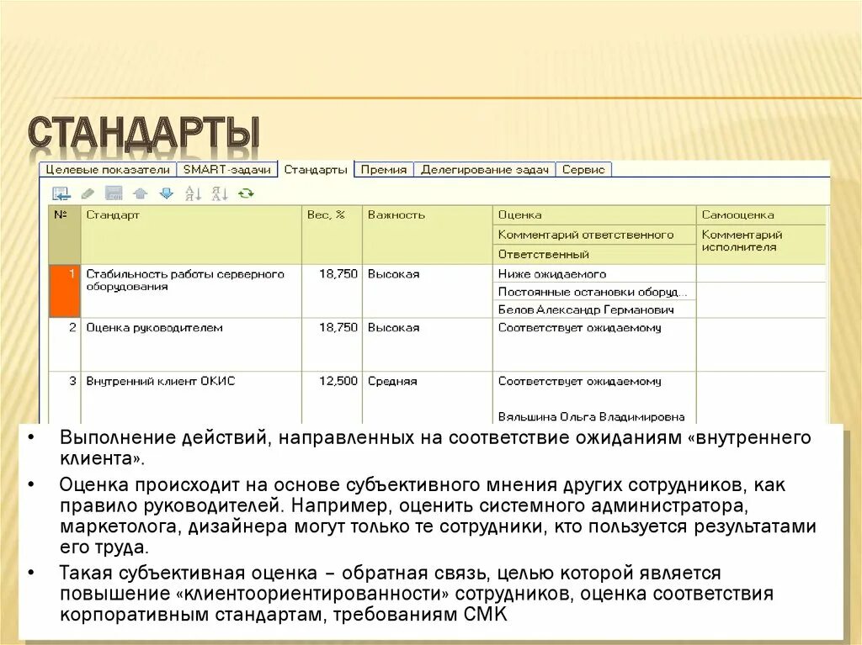This screenshot has height=645, width=862.
Task: Click the blue move down arrow icon
Action: [166, 193]
